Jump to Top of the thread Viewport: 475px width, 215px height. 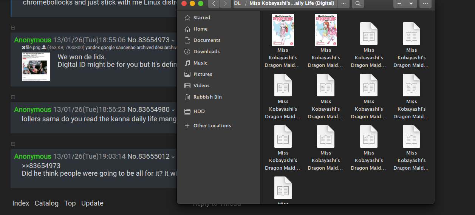tap(70, 203)
